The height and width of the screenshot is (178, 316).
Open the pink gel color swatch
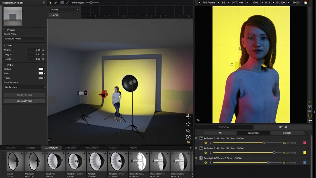pos(305,143)
